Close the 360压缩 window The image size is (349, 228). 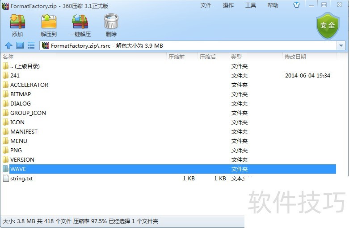click(340, 4)
